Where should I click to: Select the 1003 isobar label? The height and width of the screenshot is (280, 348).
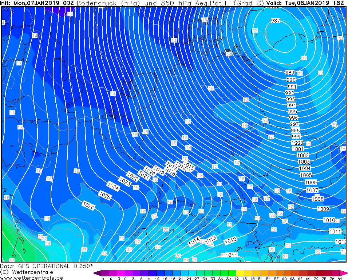304,161
